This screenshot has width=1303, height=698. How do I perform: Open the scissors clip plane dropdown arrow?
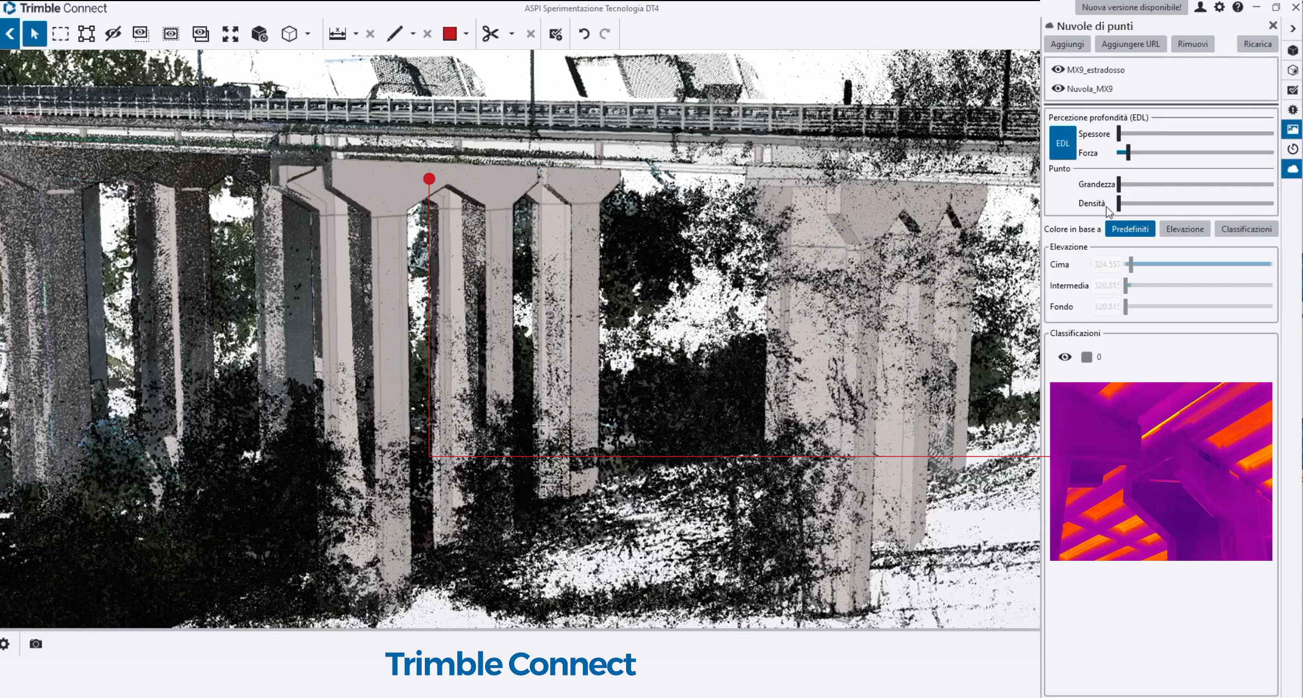point(512,34)
